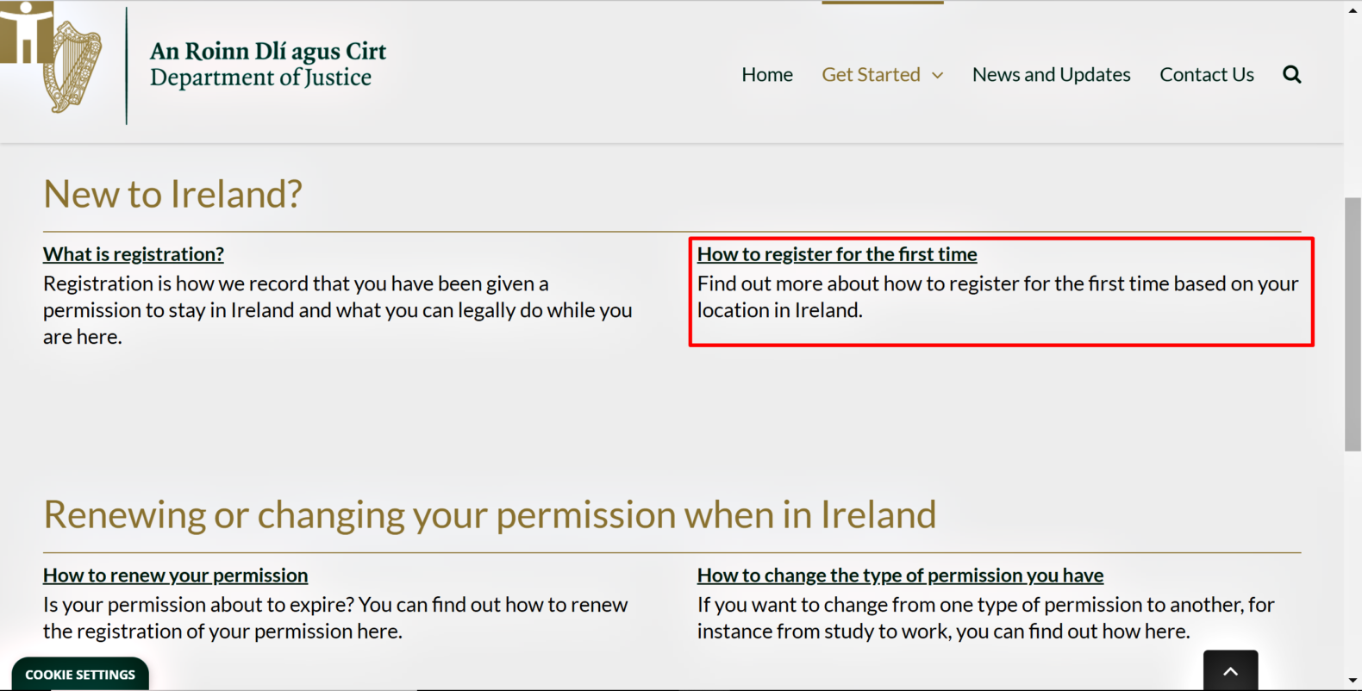Expand the Get Started chevron arrow

[938, 76]
